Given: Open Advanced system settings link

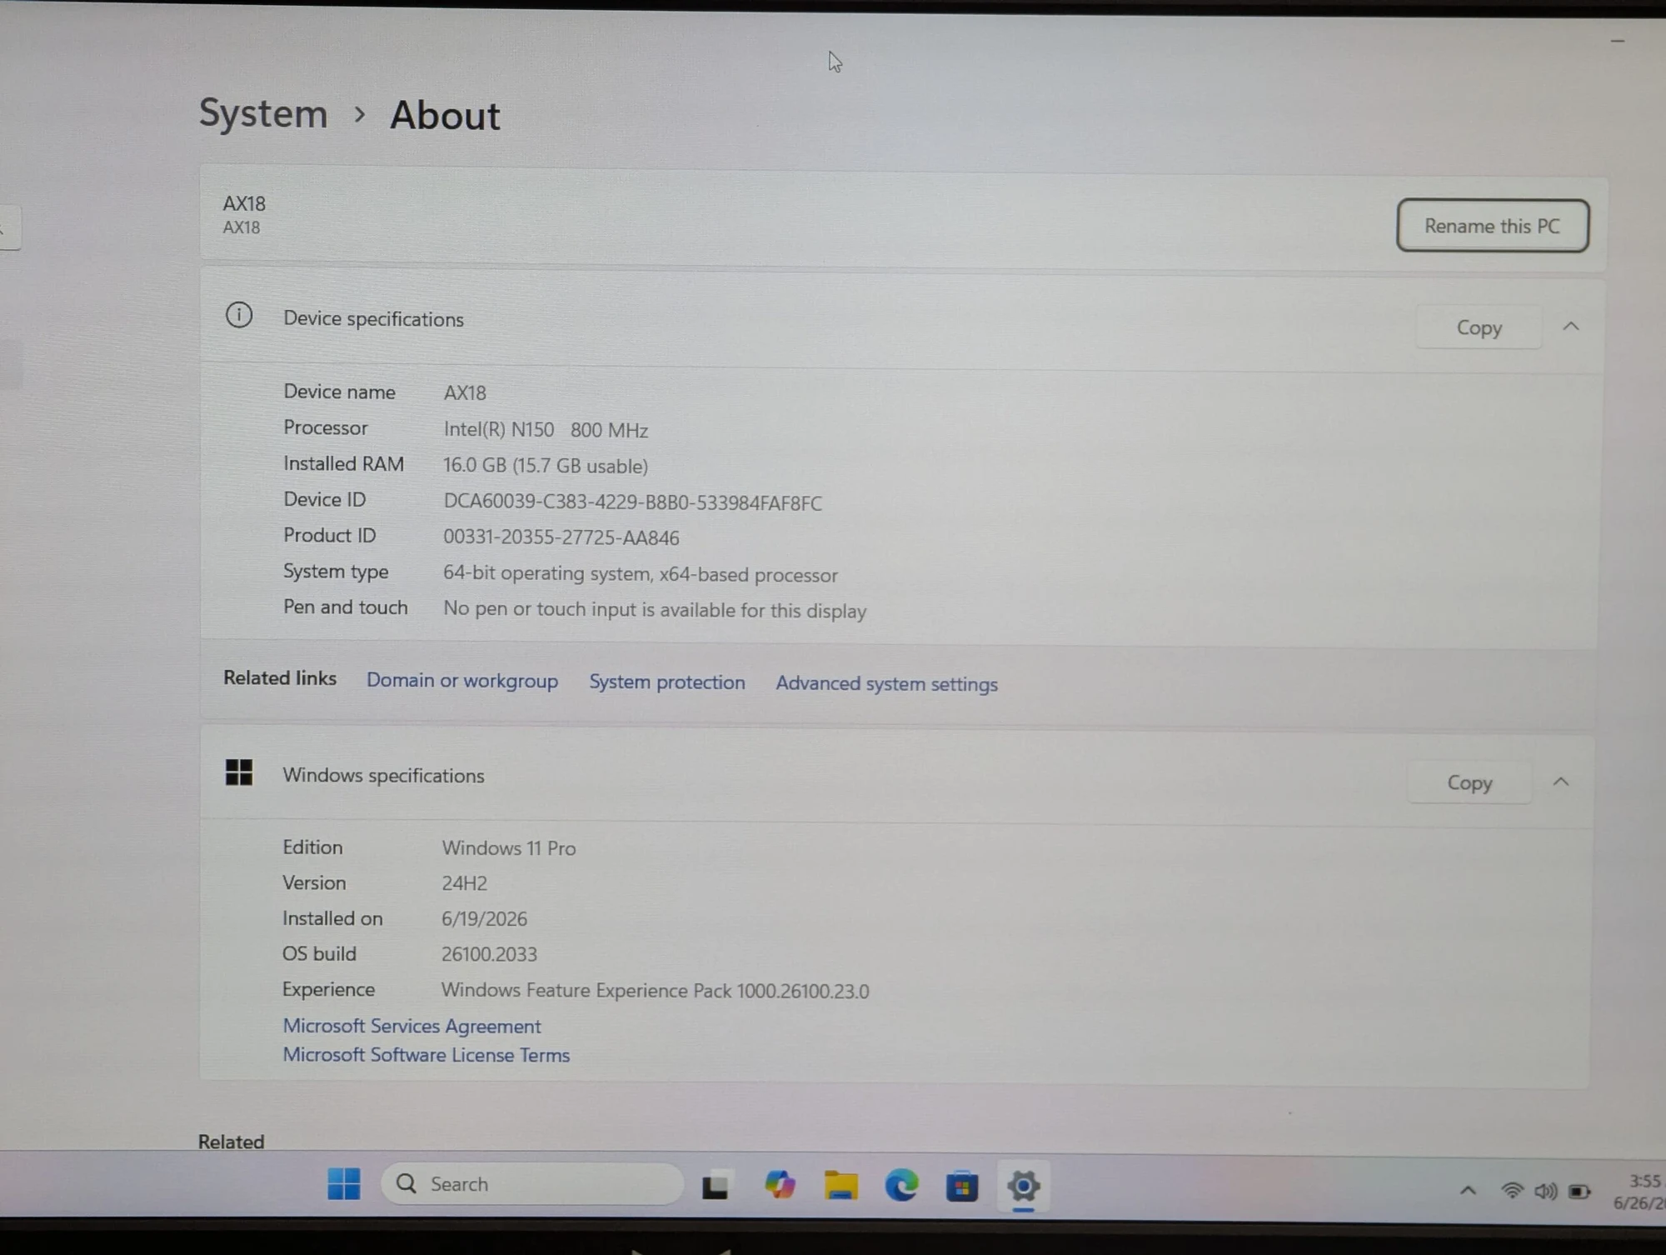Looking at the screenshot, I should click(x=886, y=683).
